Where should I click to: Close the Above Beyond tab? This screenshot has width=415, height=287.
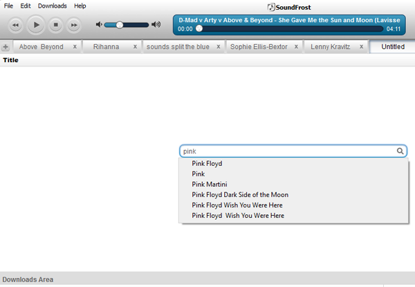[75, 47]
